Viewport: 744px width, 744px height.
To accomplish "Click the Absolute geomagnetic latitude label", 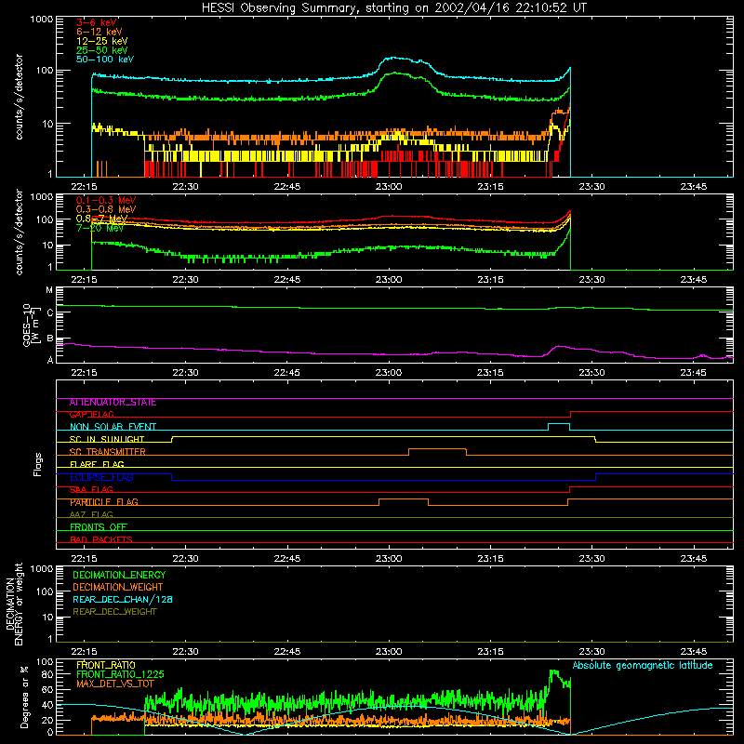I will [643, 666].
